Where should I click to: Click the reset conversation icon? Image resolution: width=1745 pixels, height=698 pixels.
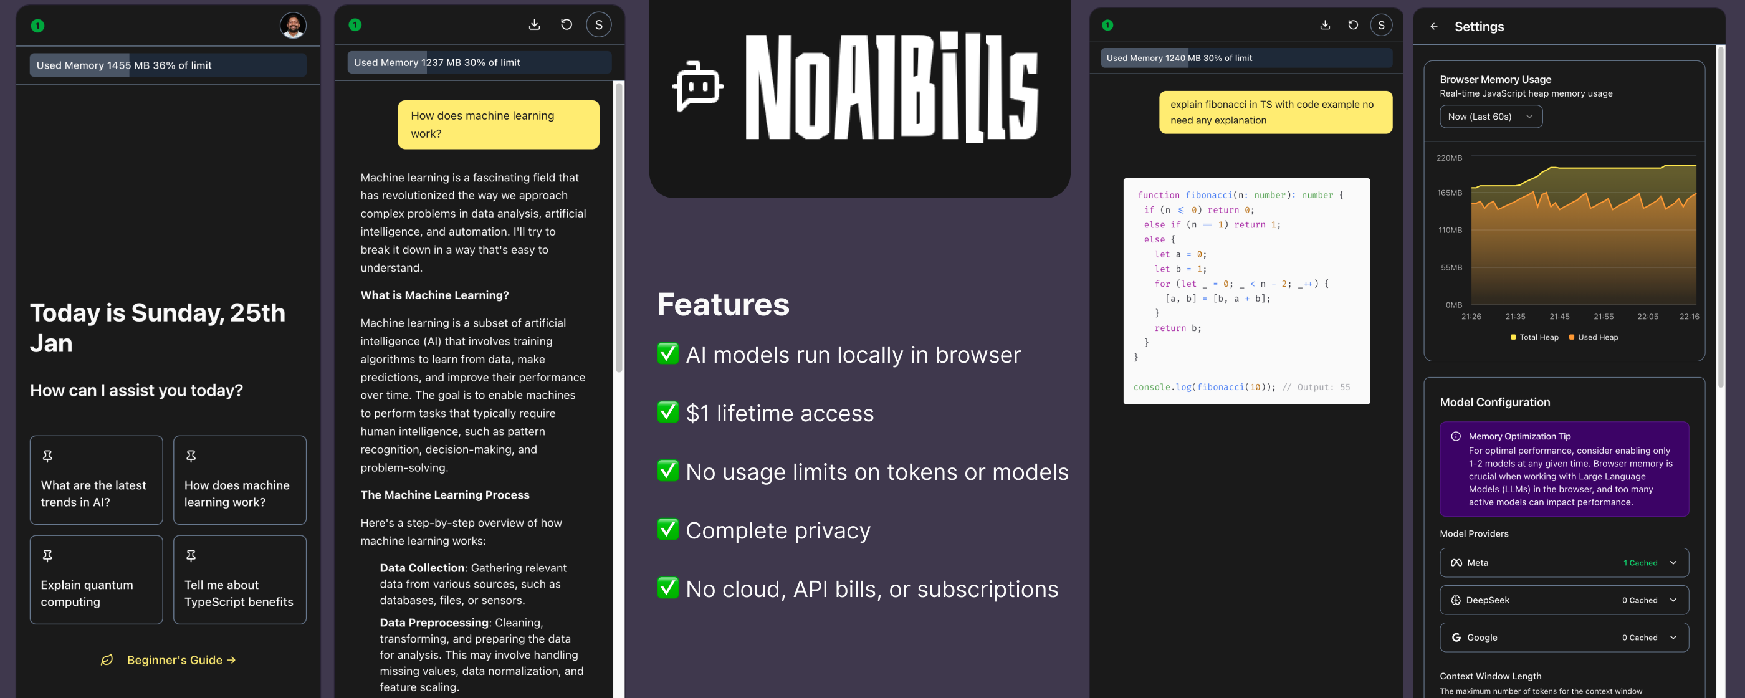[567, 24]
